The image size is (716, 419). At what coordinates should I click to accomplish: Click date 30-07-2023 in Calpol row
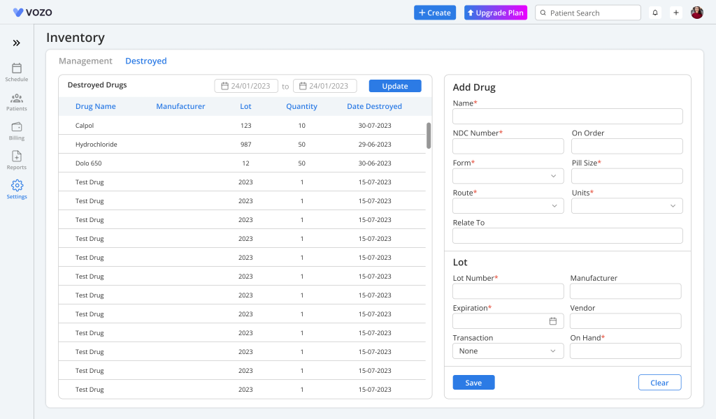click(375, 126)
